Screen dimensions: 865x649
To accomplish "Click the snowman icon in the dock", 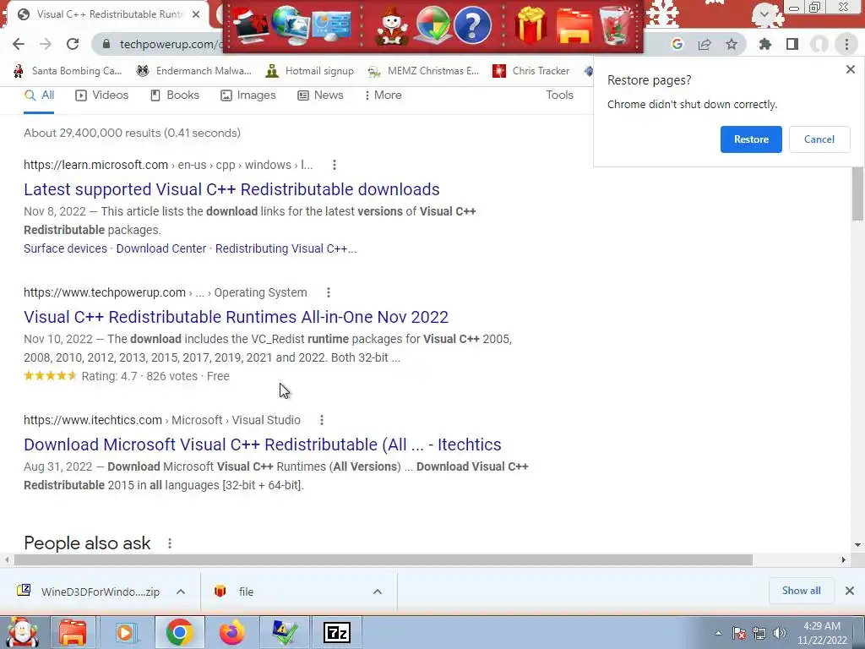I will 392,26.
